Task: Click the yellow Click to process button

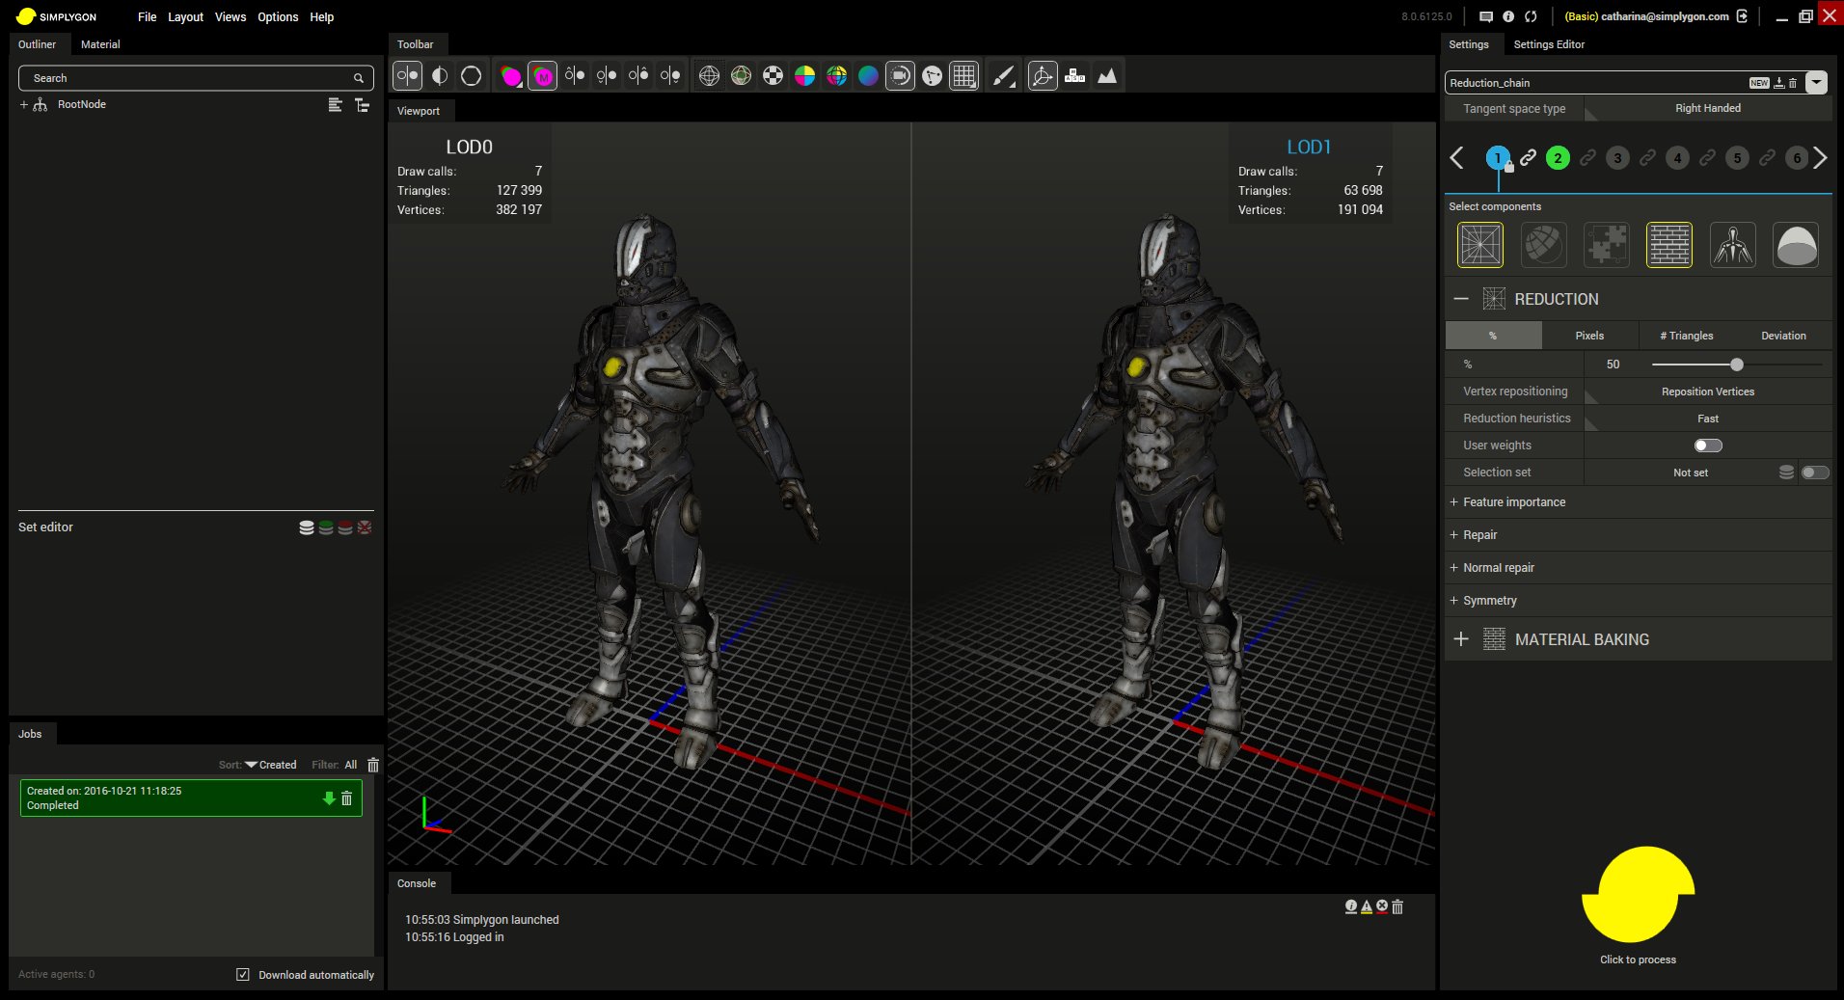Action: 1637,896
